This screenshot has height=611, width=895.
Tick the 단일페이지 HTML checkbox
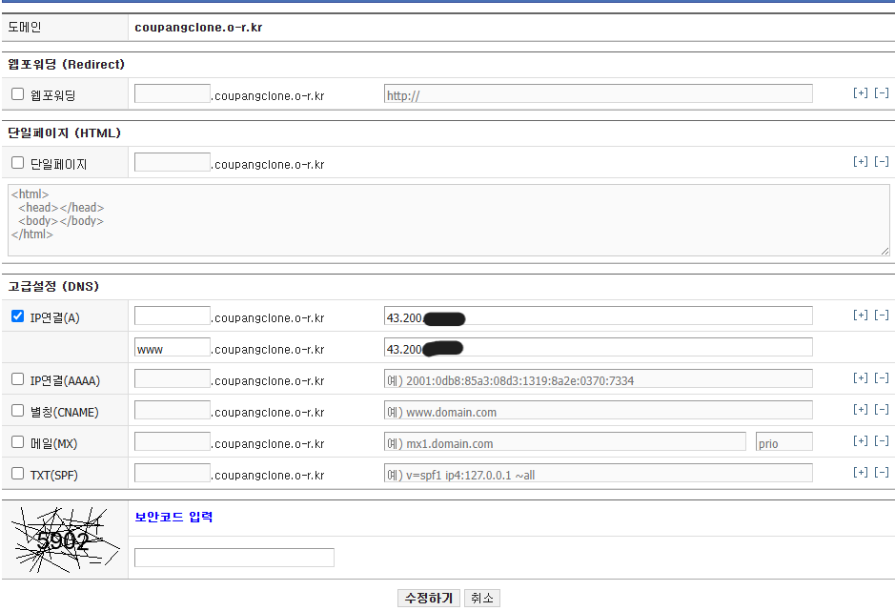[18, 163]
